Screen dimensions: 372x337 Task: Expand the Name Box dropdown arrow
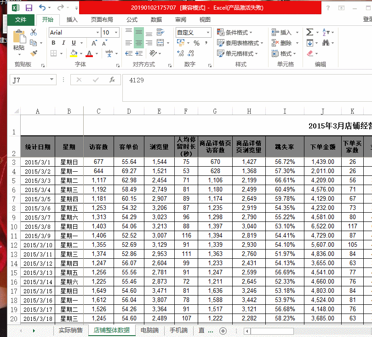tap(52, 79)
